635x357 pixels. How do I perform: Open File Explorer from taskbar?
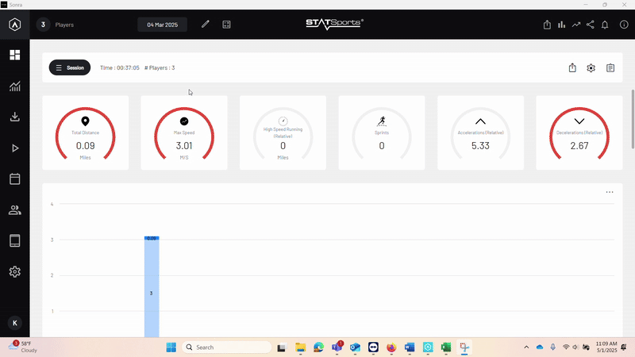tap(300, 347)
